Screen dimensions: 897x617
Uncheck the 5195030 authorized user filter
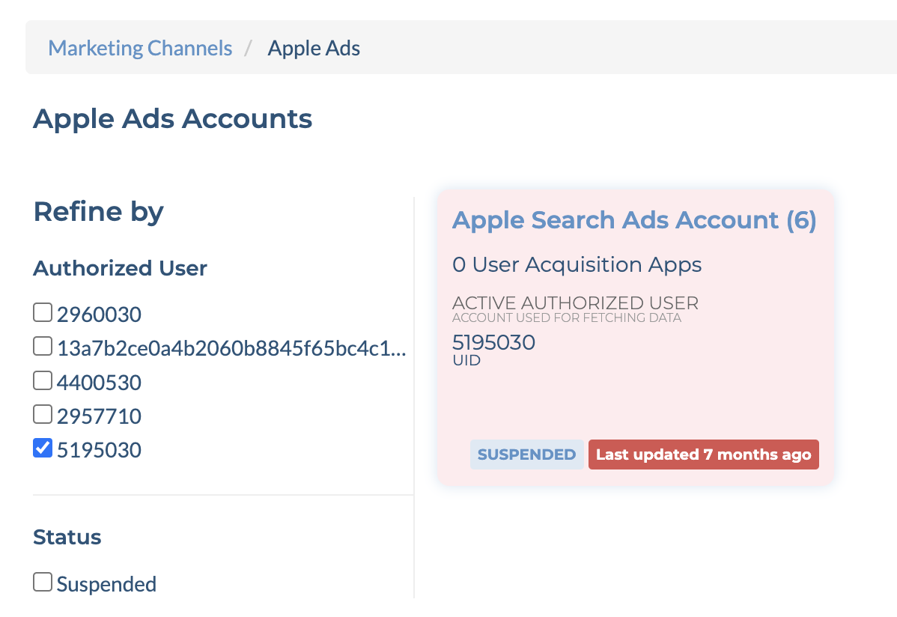tap(43, 448)
